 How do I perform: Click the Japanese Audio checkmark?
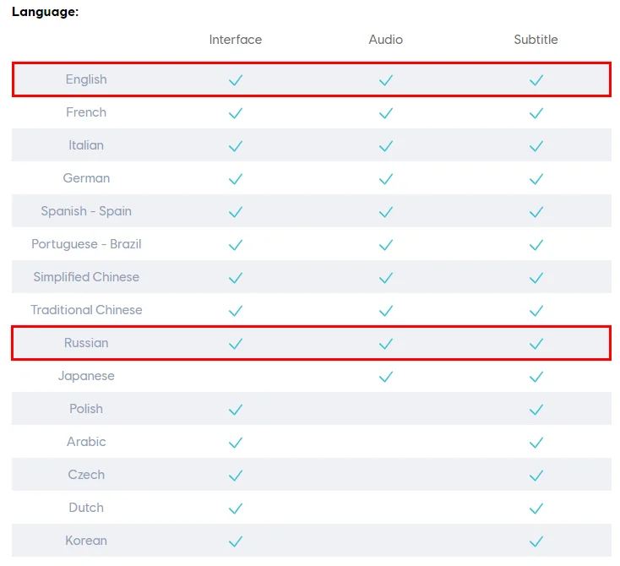pyautogui.click(x=385, y=377)
